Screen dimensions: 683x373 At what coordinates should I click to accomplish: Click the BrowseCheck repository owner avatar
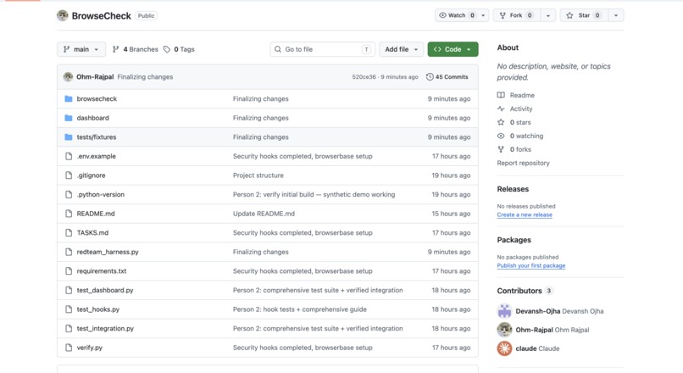tap(63, 16)
